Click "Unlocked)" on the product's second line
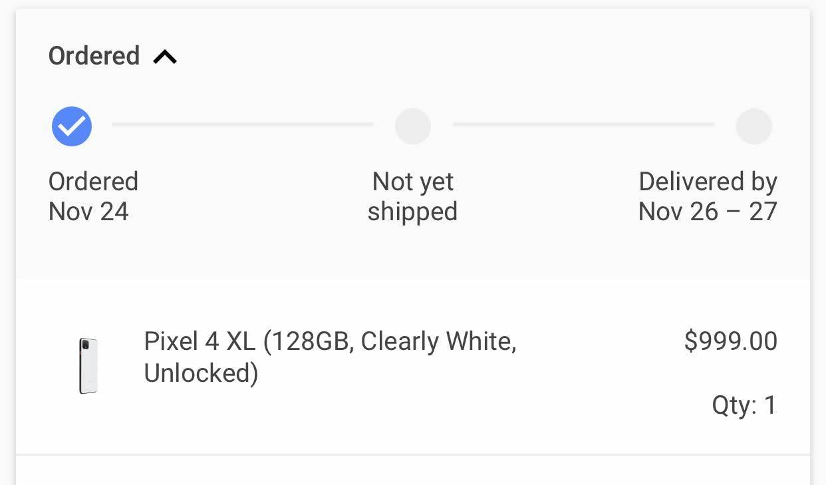This screenshot has width=826, height=485. [201, 373]
